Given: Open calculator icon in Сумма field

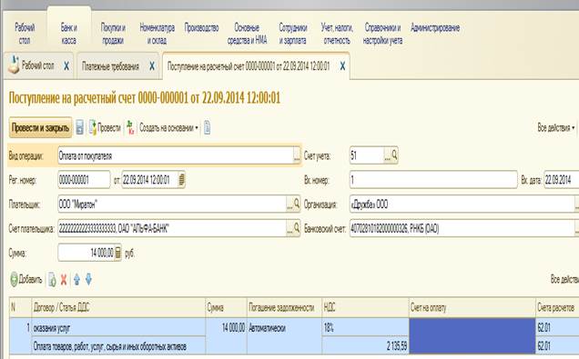Looking at the screenshot, I should point(117,253).
